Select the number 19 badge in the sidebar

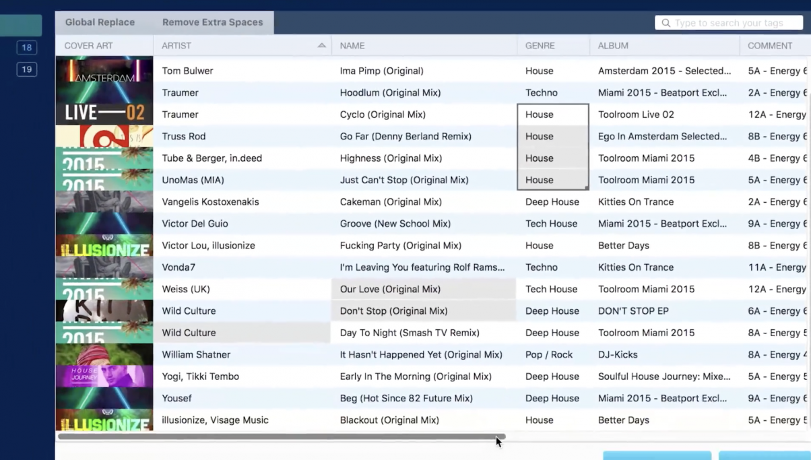click(27, 69)
